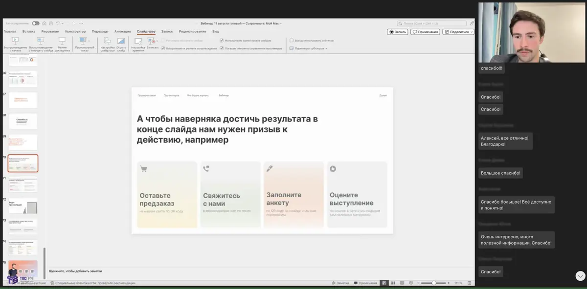Click the Home icon in title bar
The height and width of the screenshot is (289, 587).
tap(44, 23)
